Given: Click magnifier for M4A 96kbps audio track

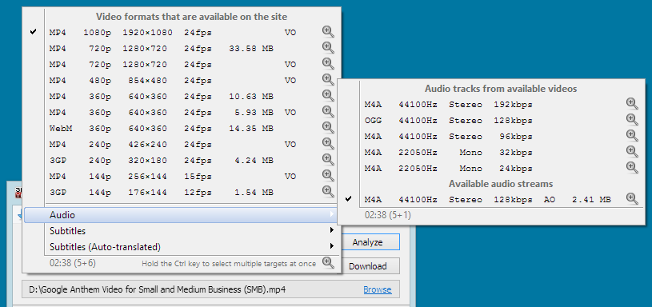Looking at the screenshot, I should pyautogui.click(x=632, y=136).
